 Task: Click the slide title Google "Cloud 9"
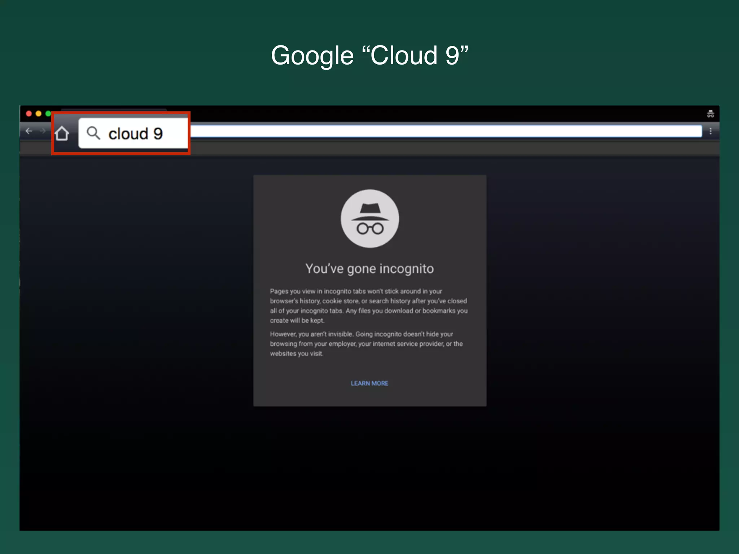pyautogui.click(x=369, y=56)
